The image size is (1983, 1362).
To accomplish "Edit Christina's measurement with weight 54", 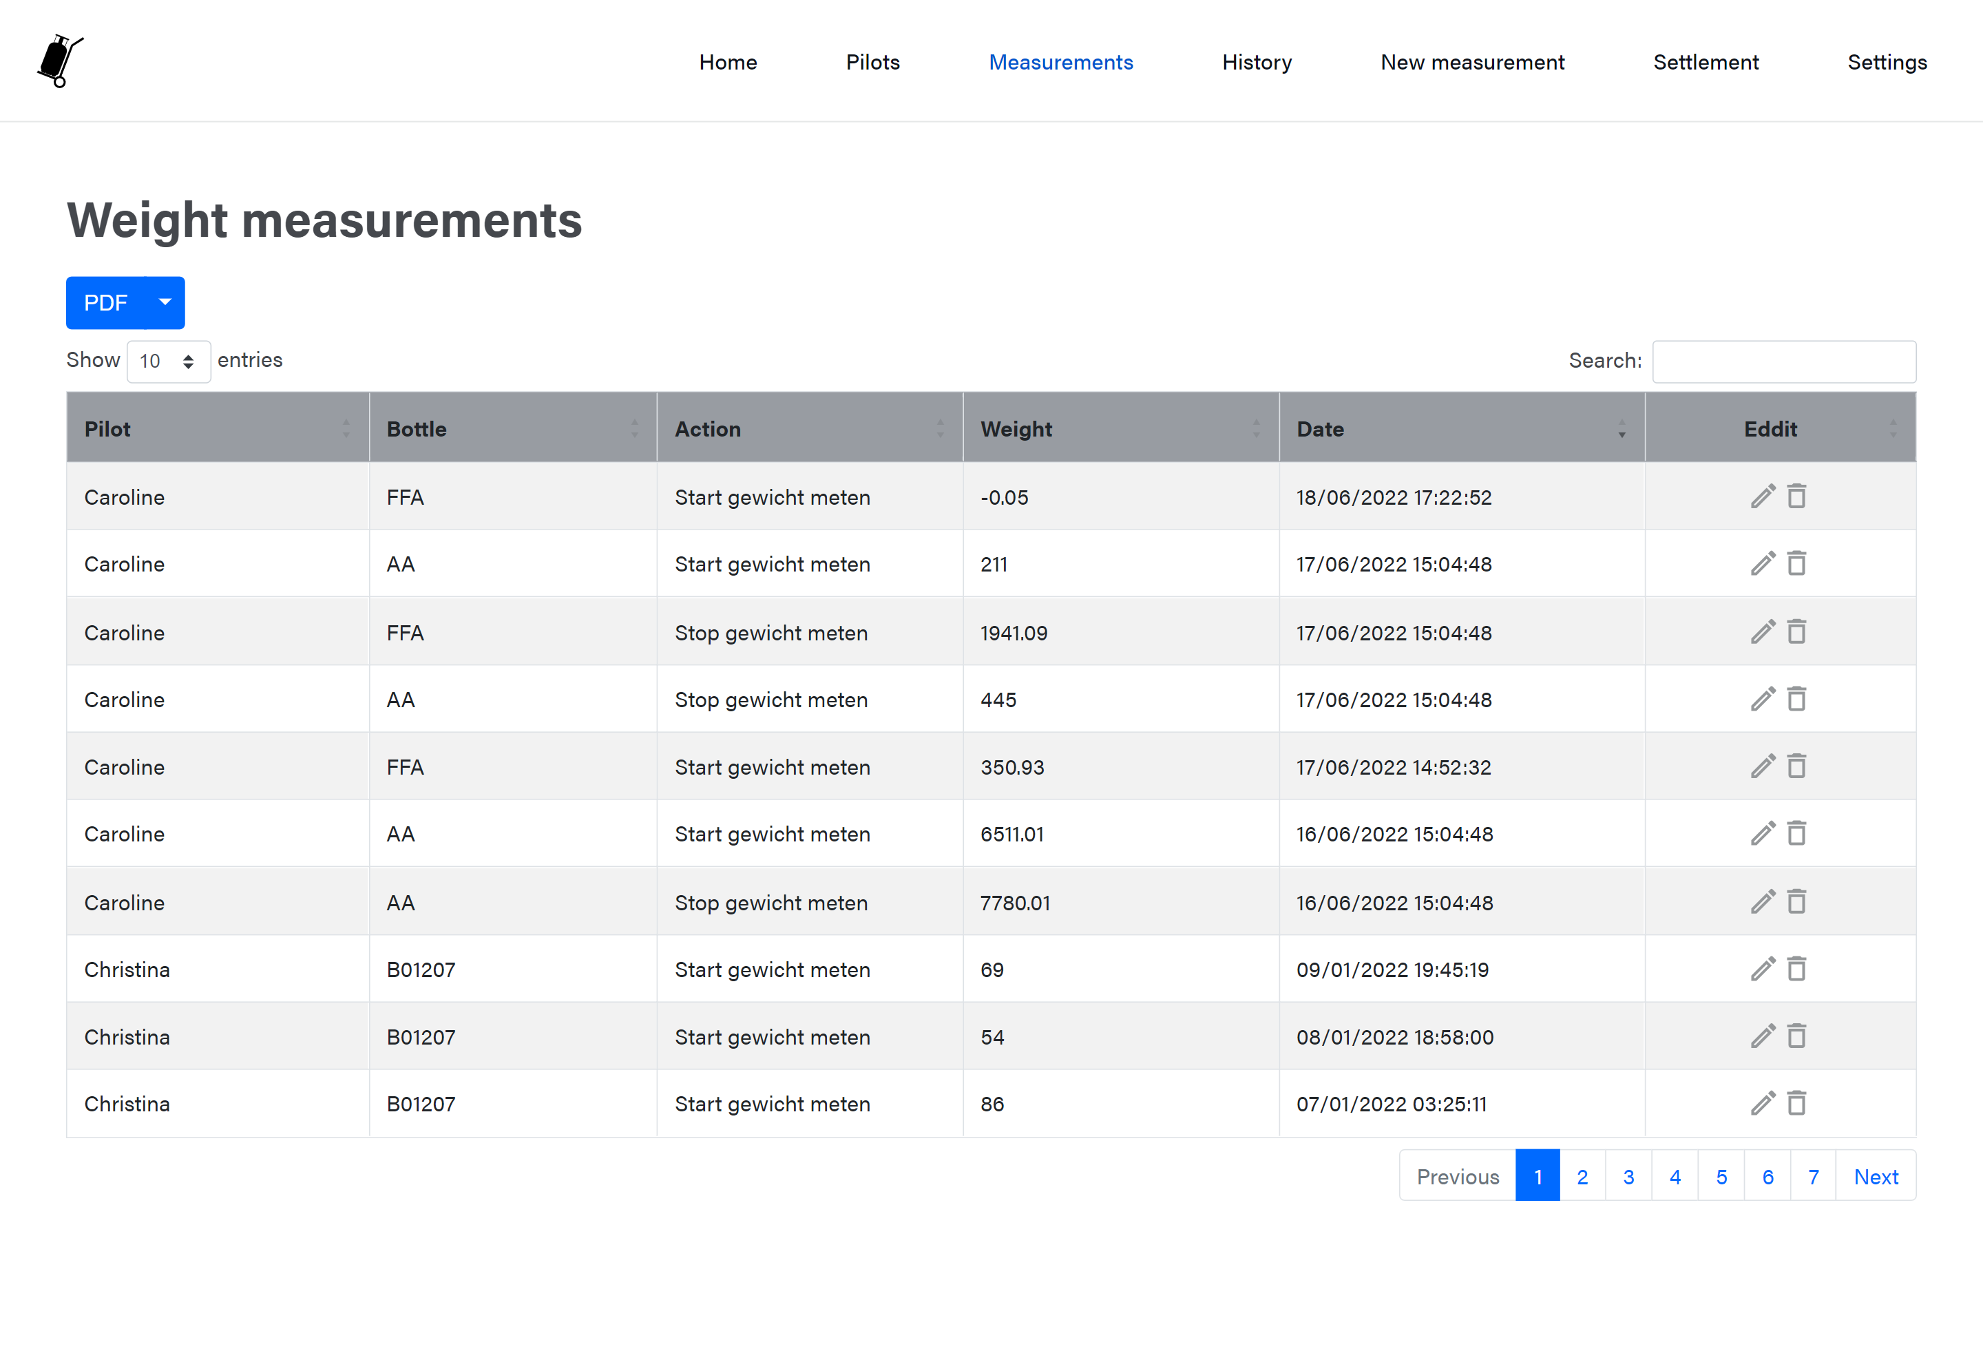I will click(1763, 1036).
